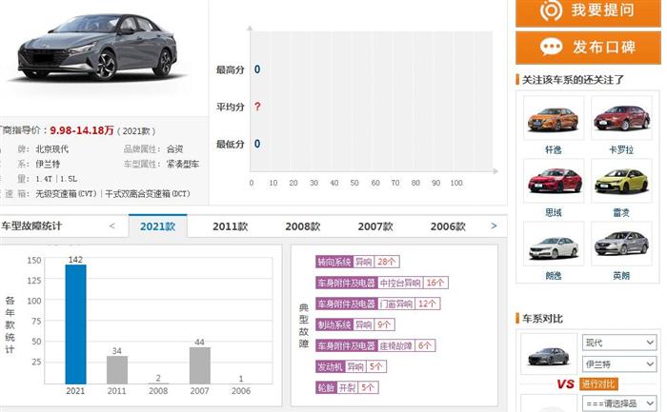This screenshot has width=667, height=412.
Task: Click the 轮胎 开裂 5个 fault tag
Action: [x=347, y=387]
